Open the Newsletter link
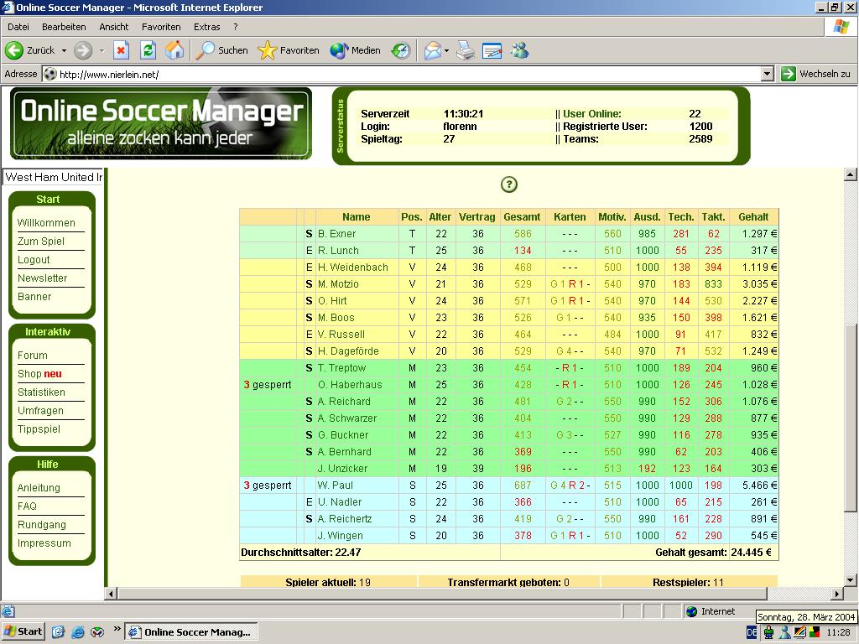The image size is (859, 644). (42, 278)
